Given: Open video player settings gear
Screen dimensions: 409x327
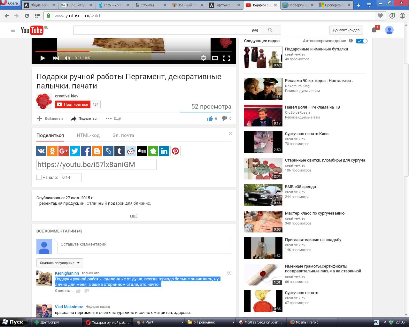Looking at the screenshot, I should (x=204, y=58).
